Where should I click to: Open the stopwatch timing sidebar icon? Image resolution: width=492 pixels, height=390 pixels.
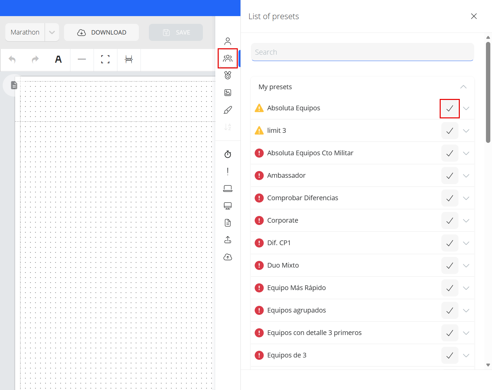[x=228, y=154]
